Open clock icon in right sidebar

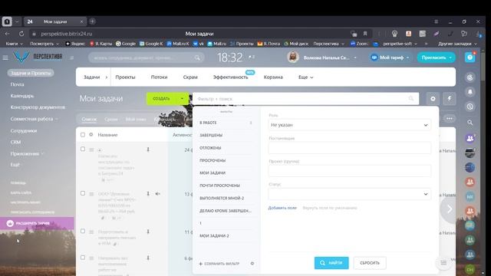coord(470,107)
